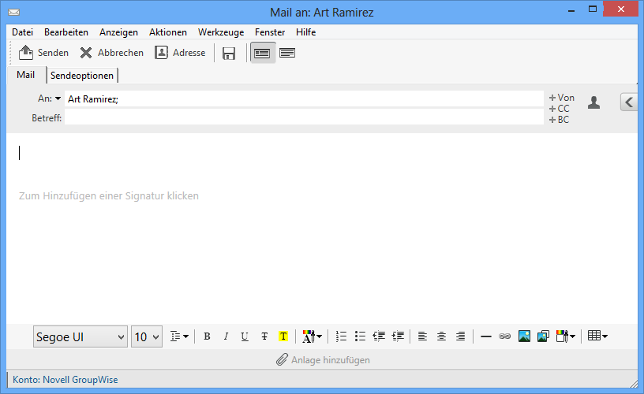The width and height of the screenshot is (644, 394).
Task: Insert an image
Action: (x=524, y=336)
